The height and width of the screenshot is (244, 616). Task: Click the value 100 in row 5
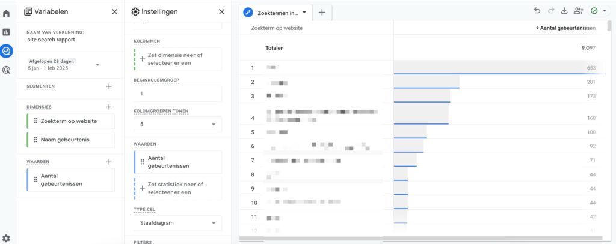point(591,132)
